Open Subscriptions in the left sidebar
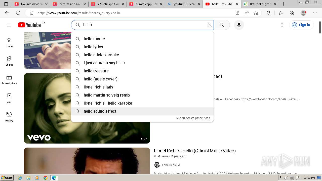The image size is (322, 181). pyautogui.click(x=9, y=80)
